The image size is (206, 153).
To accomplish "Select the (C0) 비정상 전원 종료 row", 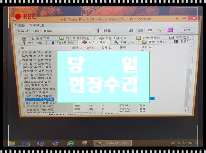I will point(40,89).
